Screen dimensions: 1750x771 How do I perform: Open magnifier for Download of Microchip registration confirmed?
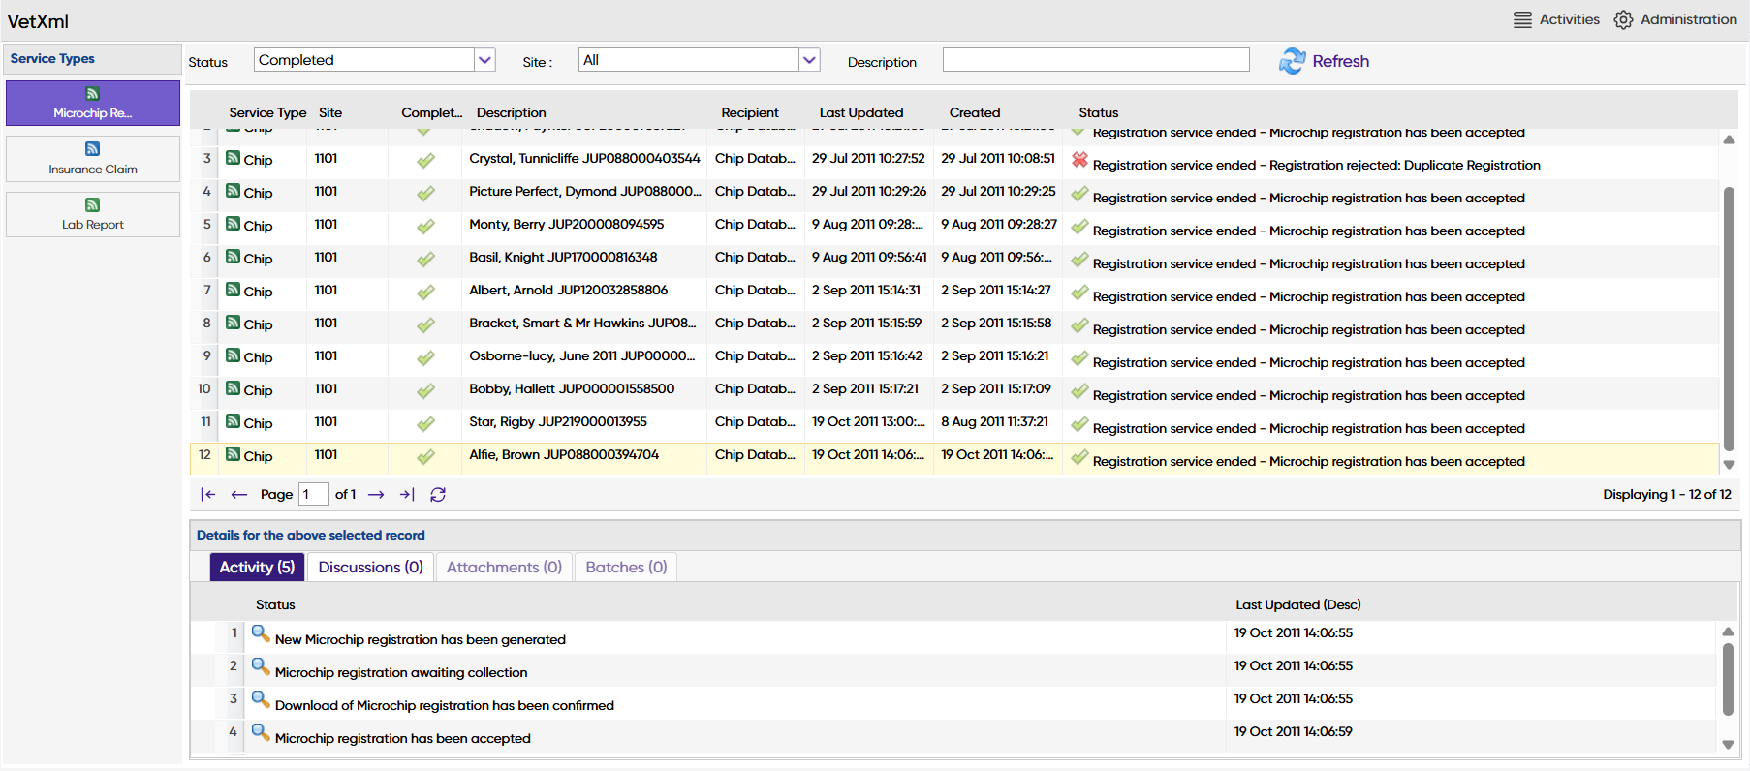click(261, 700)
